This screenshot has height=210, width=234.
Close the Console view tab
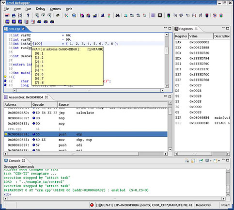coord(24,161)
